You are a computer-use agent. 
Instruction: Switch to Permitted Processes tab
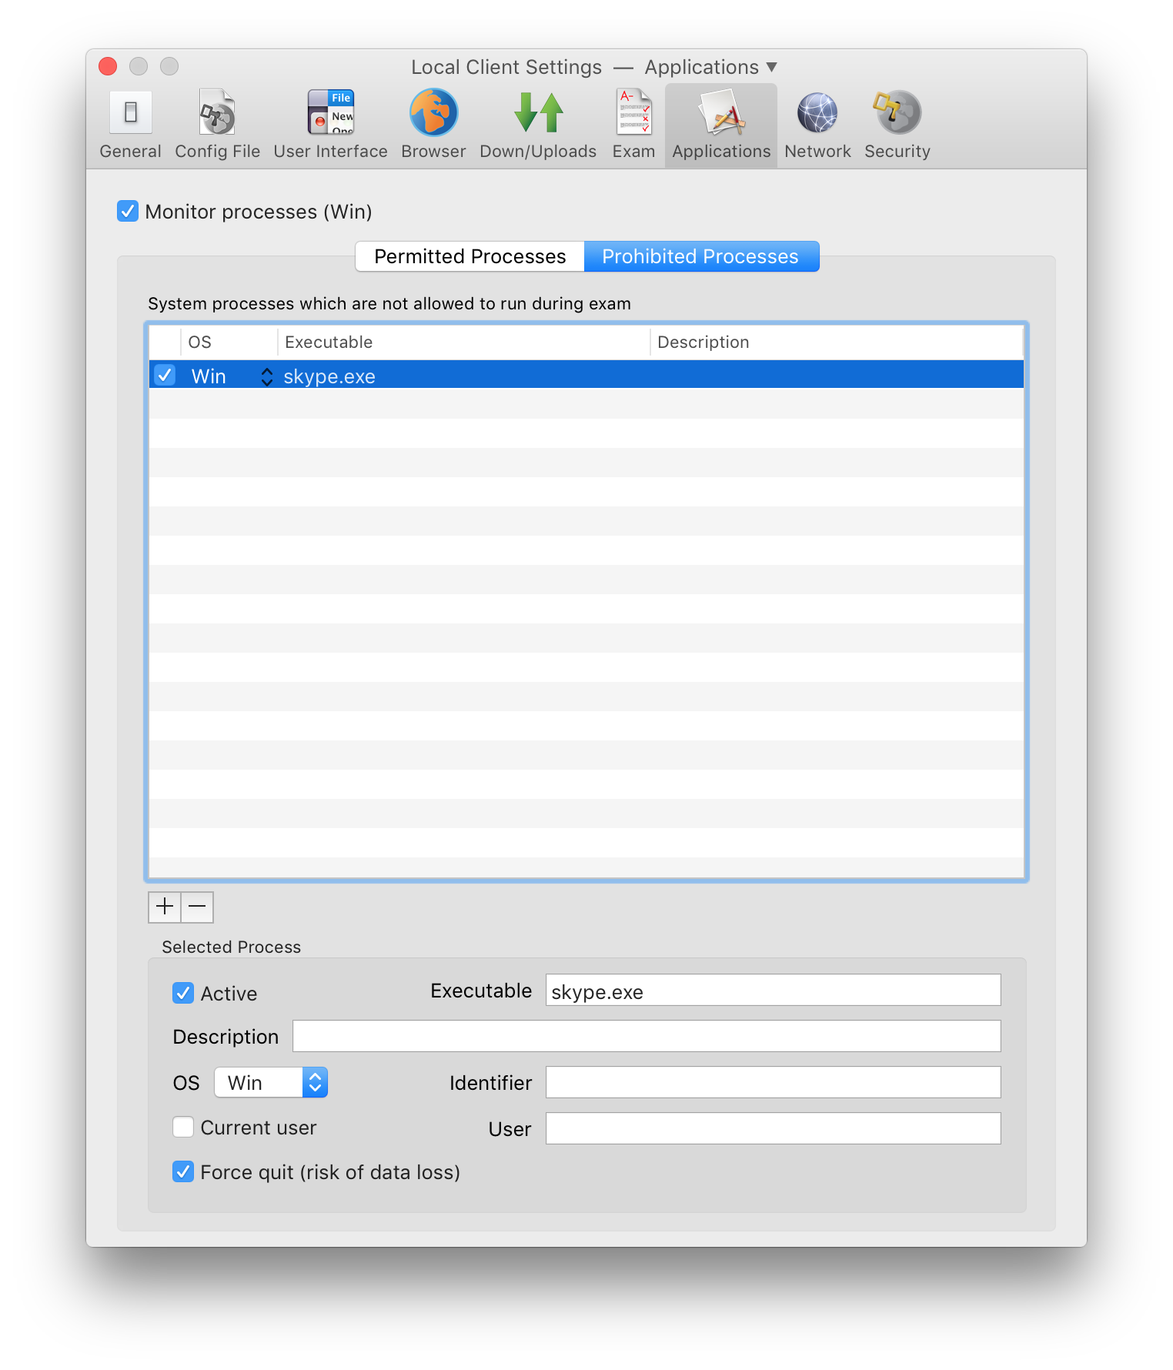[470, 256]
